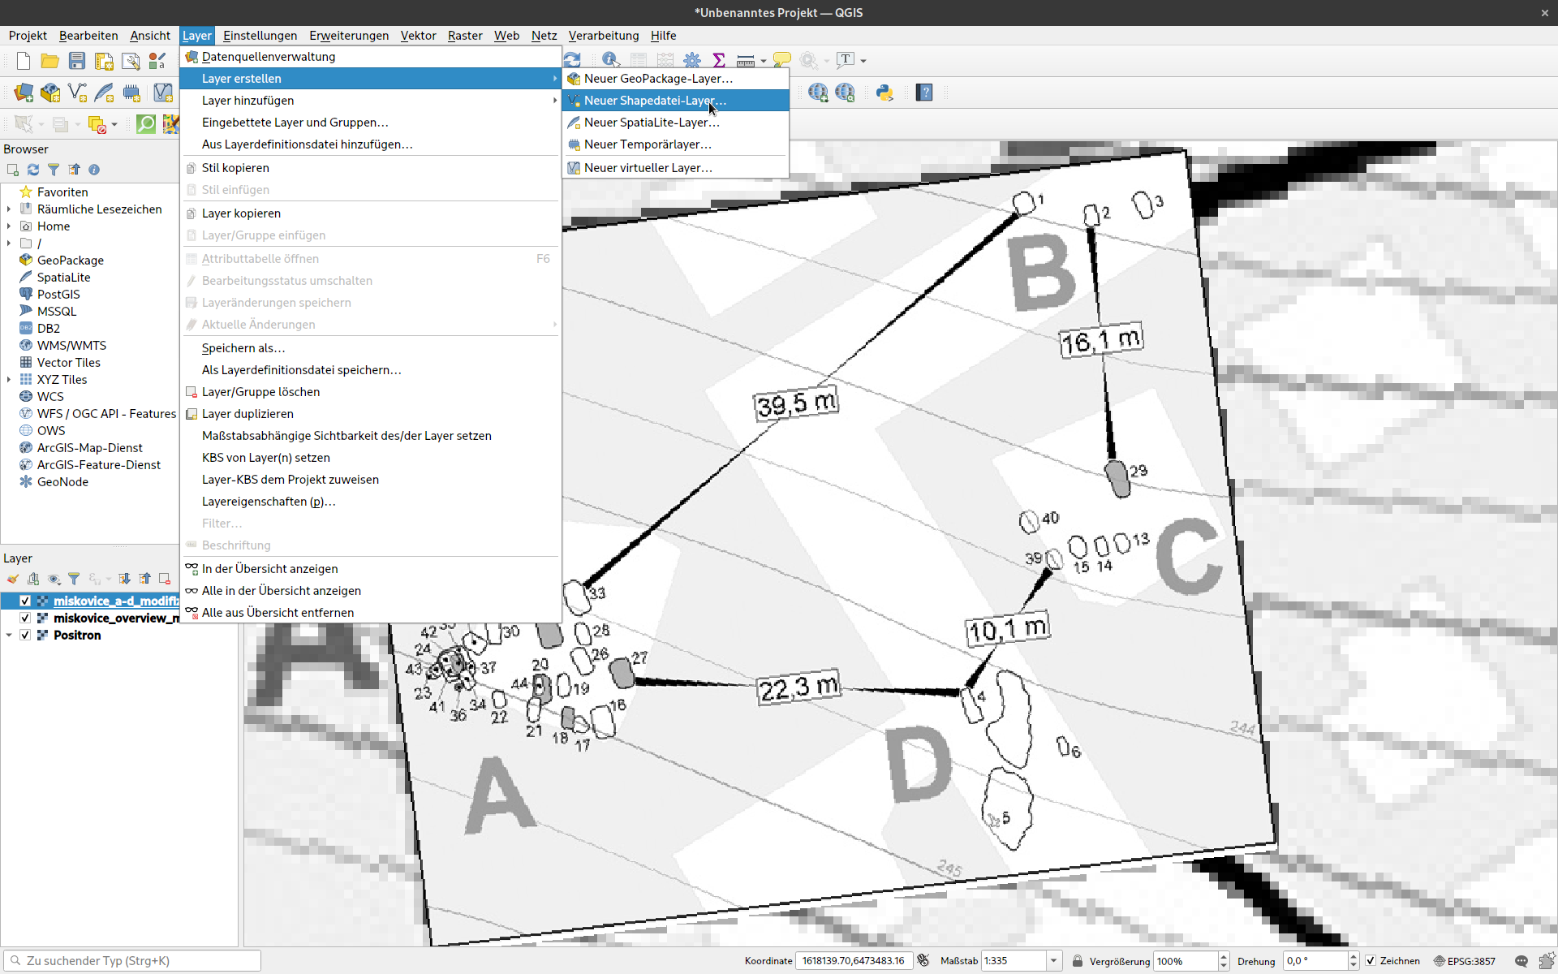Open the Verarbeitung menu
Viewport: 1558px width, 974px height.
604,36
